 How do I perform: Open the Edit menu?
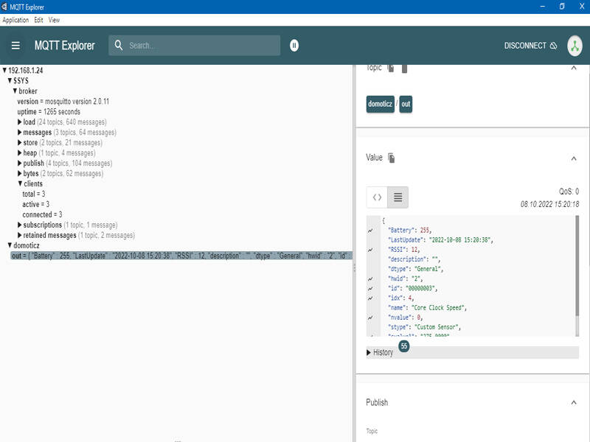[39, 20]
